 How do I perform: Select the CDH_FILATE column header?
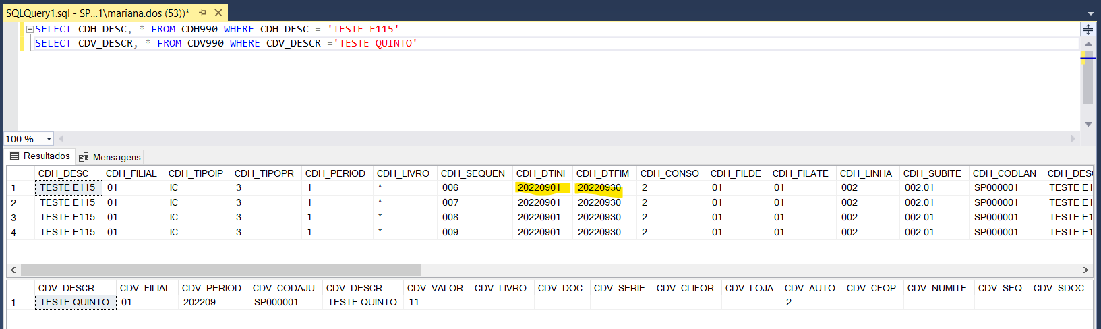pyautogui.click(x=802, y=173)
